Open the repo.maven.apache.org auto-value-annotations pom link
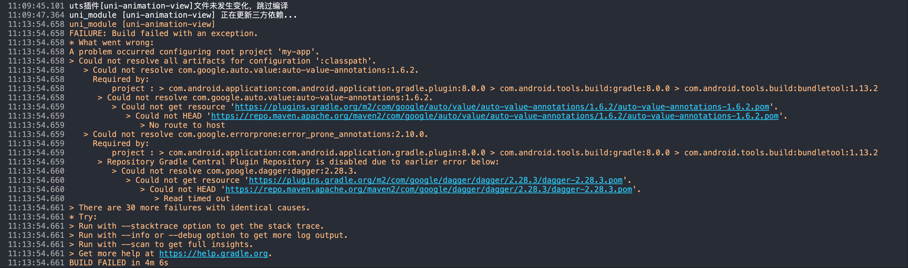This screenshot has height=268, width=908. click(x=495, y=116)
